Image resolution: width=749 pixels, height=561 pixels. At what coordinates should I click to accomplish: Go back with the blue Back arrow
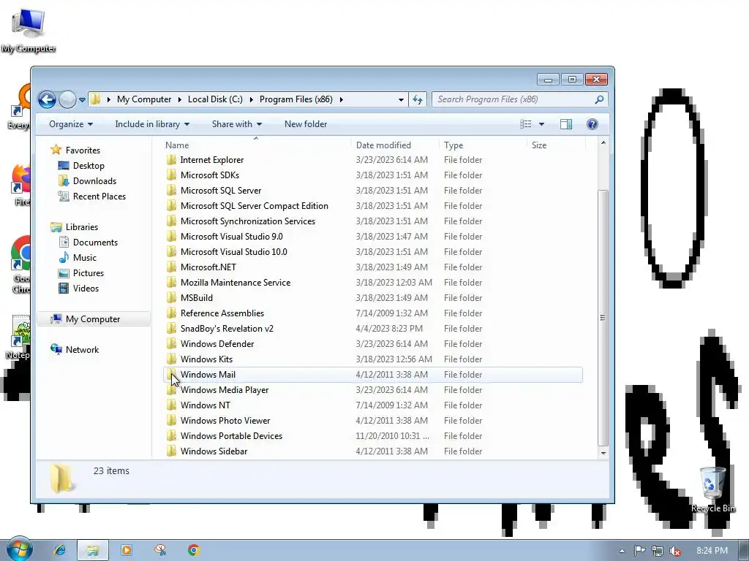[x=47, y=99]
